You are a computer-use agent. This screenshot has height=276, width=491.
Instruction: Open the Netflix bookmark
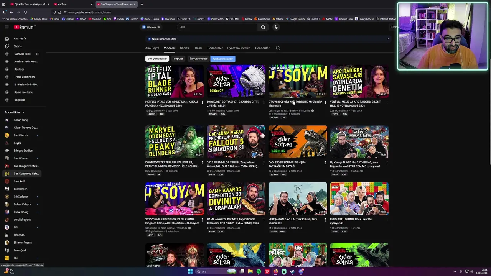coord(246,19)
